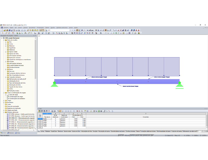
Task: Click the Save (floppy disk) icon
Action: [x=12, y=30]
